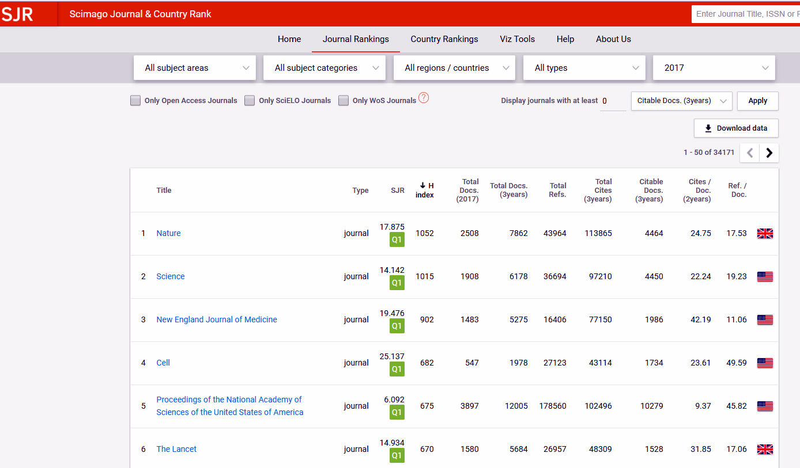
Task: Open the Nature journal page
Action: point(168,233)
